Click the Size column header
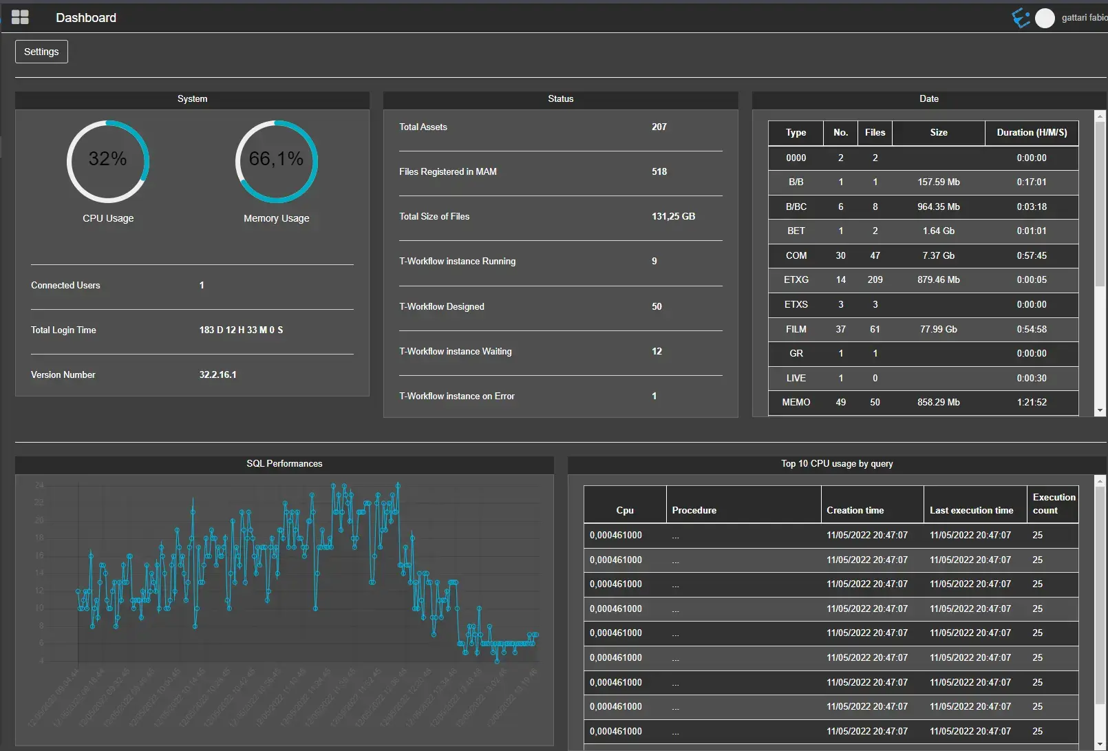The width and height of the screenshot is (1108, 751). (938, 133)
